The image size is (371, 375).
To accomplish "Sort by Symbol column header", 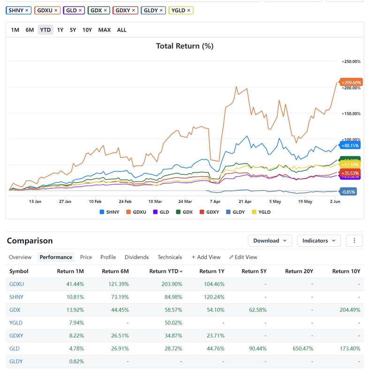I will (19, 271).
